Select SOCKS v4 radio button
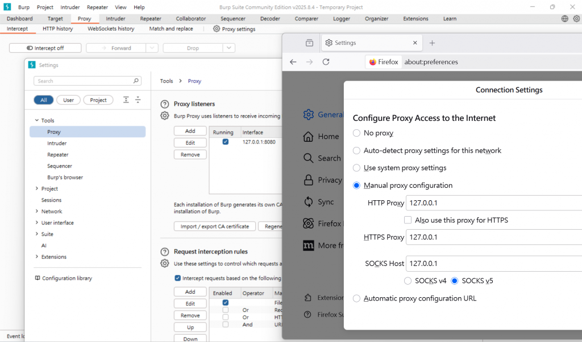Image resolution: width=582 pixels, height=342 pixels. pos(408,281)
